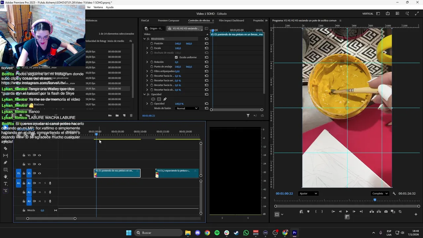Reset the Rotación parameter
This screenshot has width=423, height=238.
coord(207,62)
